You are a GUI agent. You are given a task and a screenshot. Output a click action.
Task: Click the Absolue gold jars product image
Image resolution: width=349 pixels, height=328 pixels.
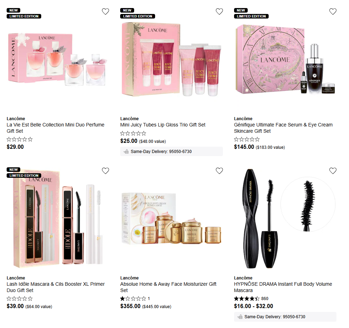(172, 219)
